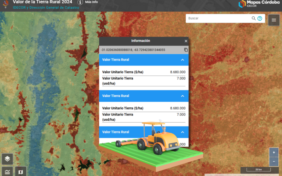282x176 pixels.
Task: Click the first 7.000 usd/ha value
Action: click(181, 78)
